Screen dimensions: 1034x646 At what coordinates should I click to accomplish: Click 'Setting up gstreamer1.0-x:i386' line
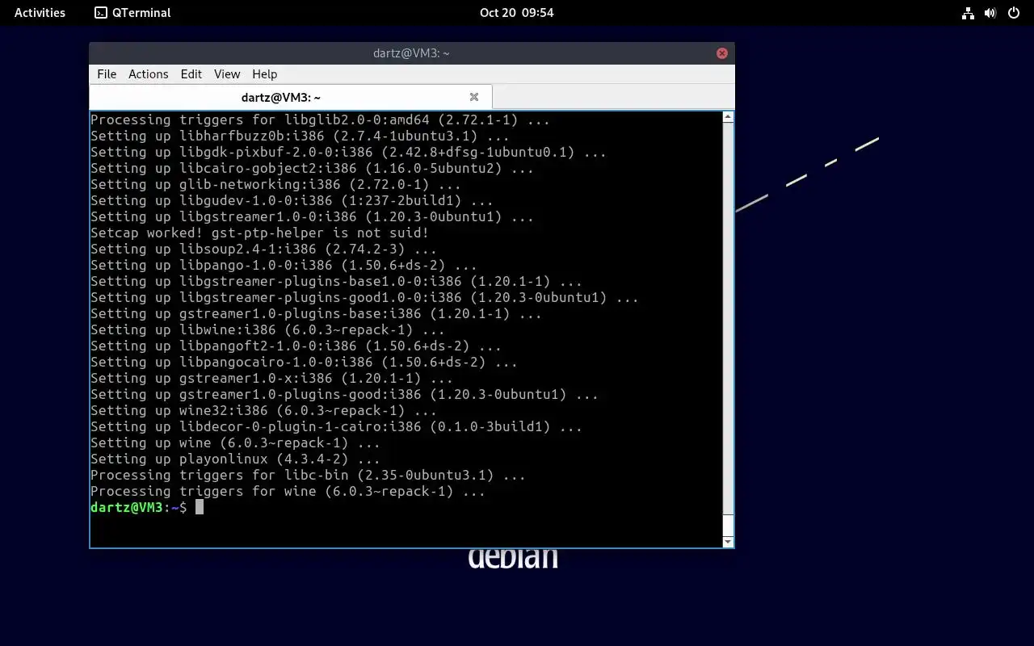coord(271,378)
